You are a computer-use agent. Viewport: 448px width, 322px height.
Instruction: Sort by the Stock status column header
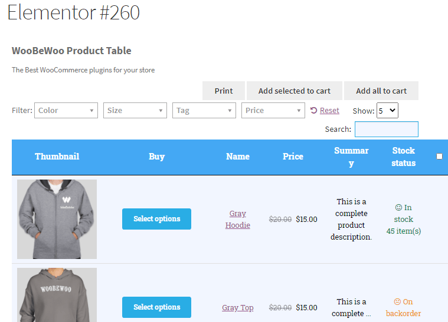tap(403, 157)
